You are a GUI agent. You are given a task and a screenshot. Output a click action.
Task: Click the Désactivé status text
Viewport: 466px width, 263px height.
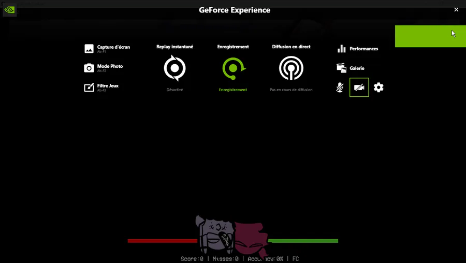[x=175, y=90]
